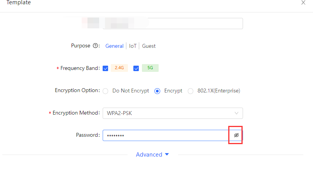Click the Advanced triangle arrow icon
The width and height of the screenshot is (313, 169).
167,154
